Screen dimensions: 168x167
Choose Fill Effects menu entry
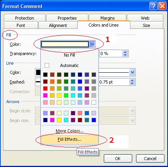69,139
